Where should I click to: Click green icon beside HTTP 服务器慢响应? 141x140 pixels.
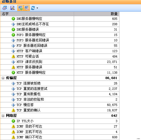13,73
